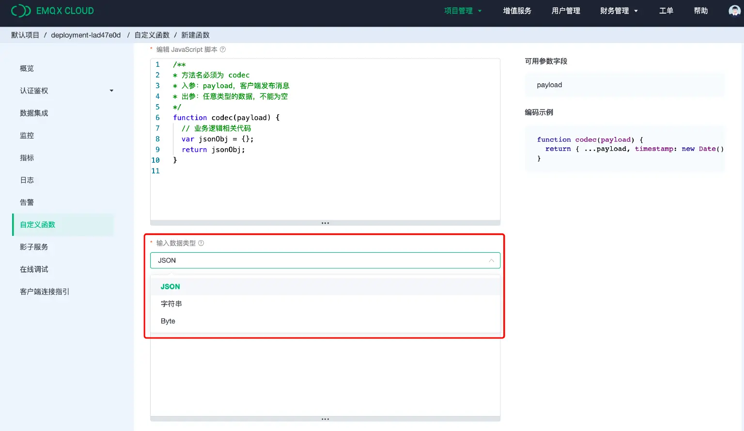Viewport: 744px width, 431px height.
Task: Open the 影子服务 sidebar item
Action: click(34, 246)
